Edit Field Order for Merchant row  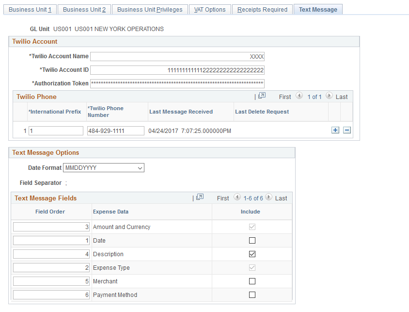pyautogui.click(x=51, y=281)
